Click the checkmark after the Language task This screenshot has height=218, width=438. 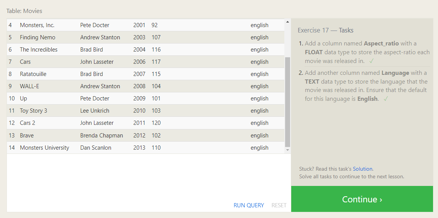386,99
